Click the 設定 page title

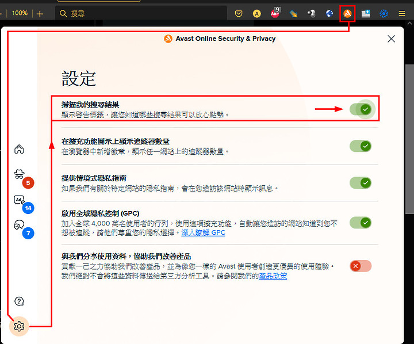(x=79, y=78)
